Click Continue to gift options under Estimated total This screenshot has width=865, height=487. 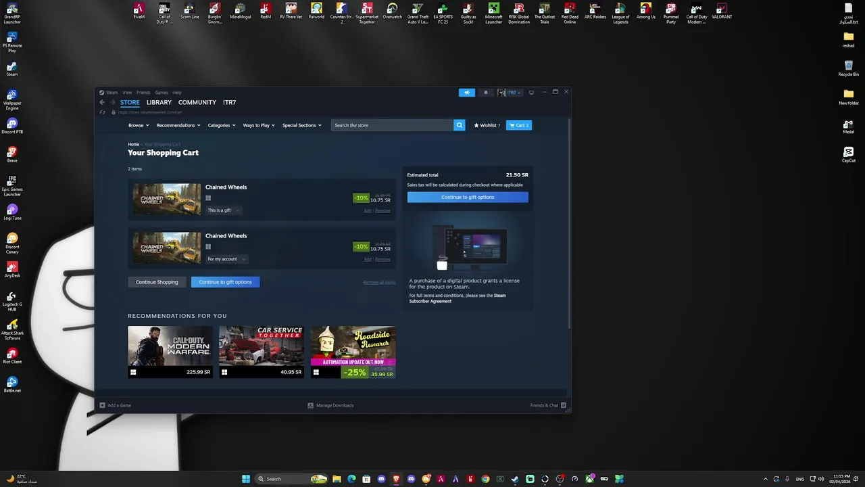(x=468, y=198)
